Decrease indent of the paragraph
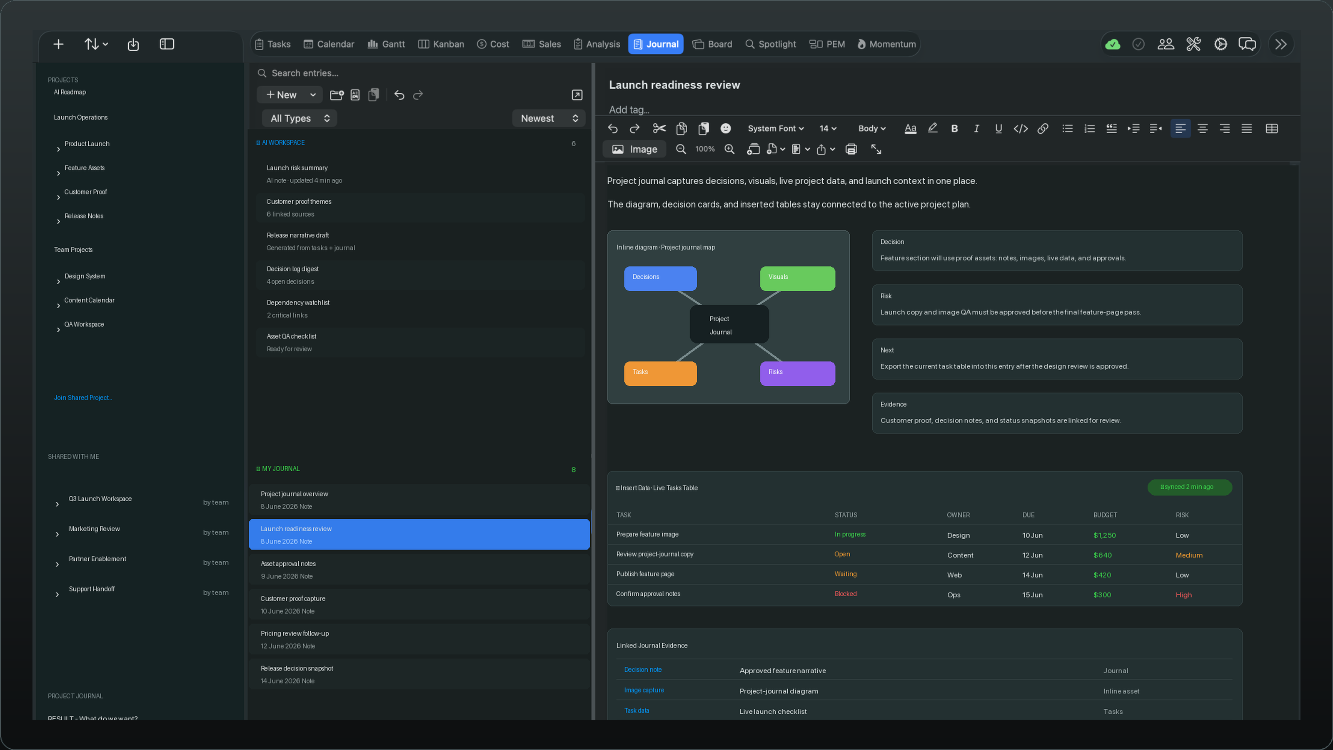 [x=1156, y=128]
